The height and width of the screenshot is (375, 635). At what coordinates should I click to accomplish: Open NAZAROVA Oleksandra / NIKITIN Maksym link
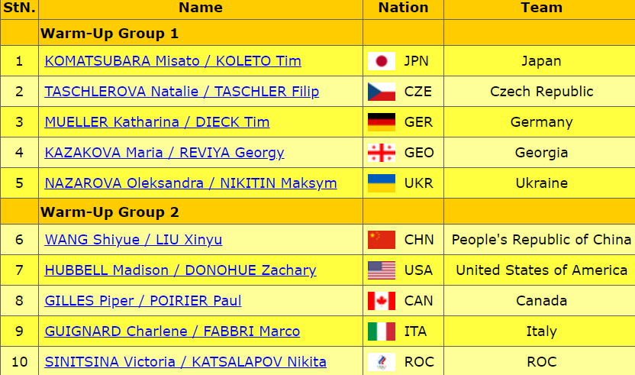(x=191, y=183)
